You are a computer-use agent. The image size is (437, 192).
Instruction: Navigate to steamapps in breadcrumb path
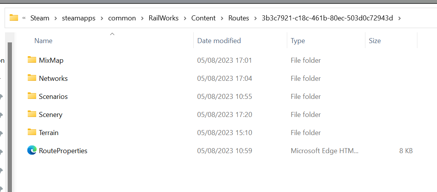click(x=79, y=18)
